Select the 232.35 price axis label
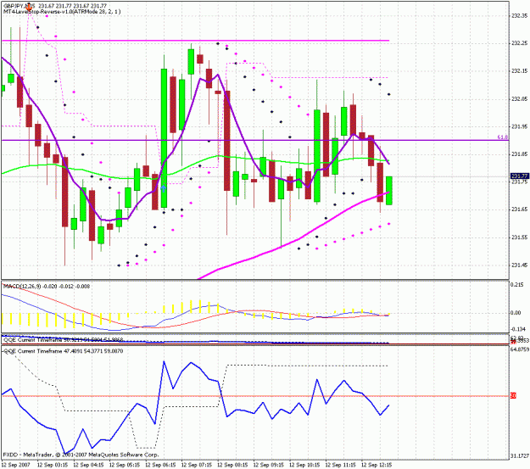The image size is (530, 469). tap(519, 15)
